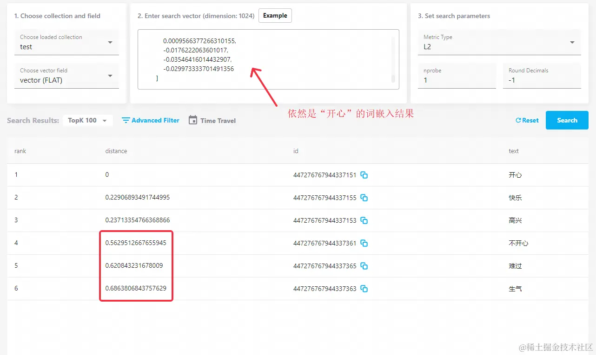
Task: Click the rank column header
Action: (20, 151)
